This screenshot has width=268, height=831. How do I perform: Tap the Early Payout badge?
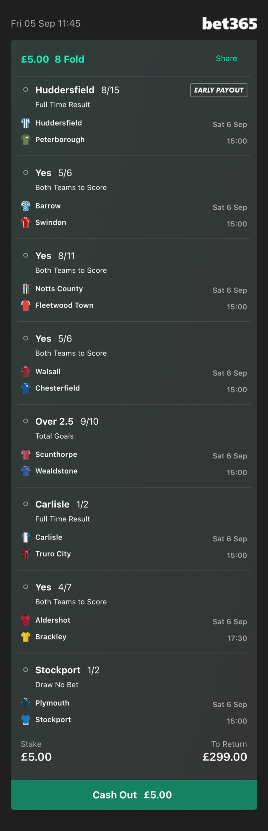(219, 90)
